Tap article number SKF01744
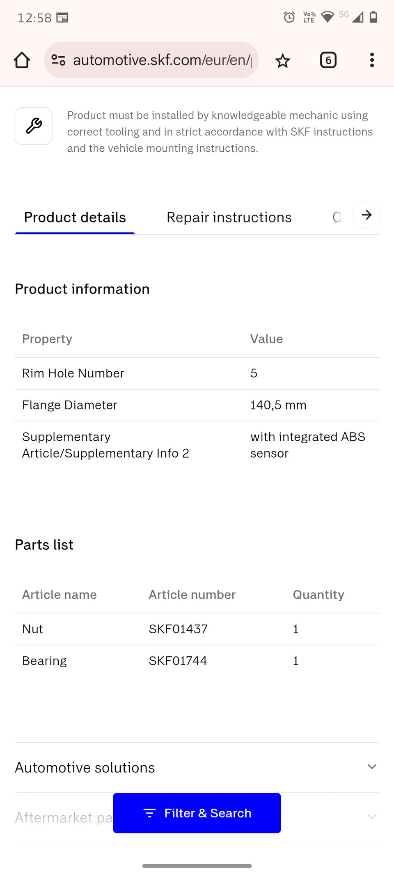394x877 pixels. pyautogui.click(x=178, y=661)
